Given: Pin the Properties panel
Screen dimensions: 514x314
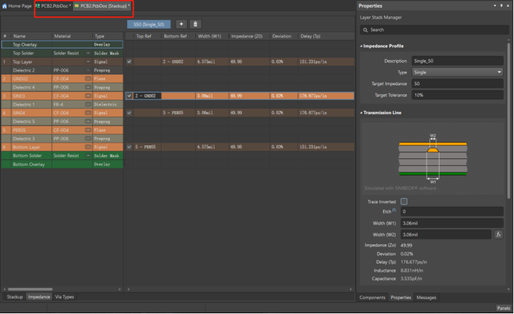Looking at the screenshot, I should tap(500, 5).
